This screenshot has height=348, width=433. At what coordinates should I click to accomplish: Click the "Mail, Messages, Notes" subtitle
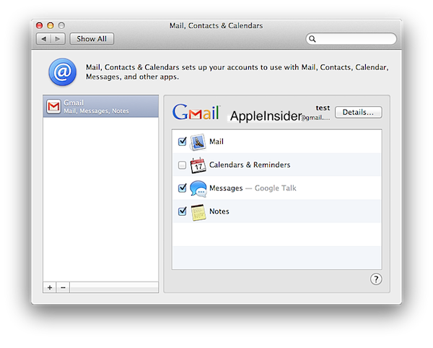(x=97, y=111)
